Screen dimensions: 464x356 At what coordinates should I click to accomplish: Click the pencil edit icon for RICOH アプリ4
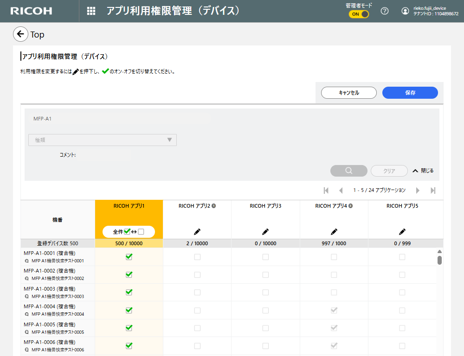[334, 231]
